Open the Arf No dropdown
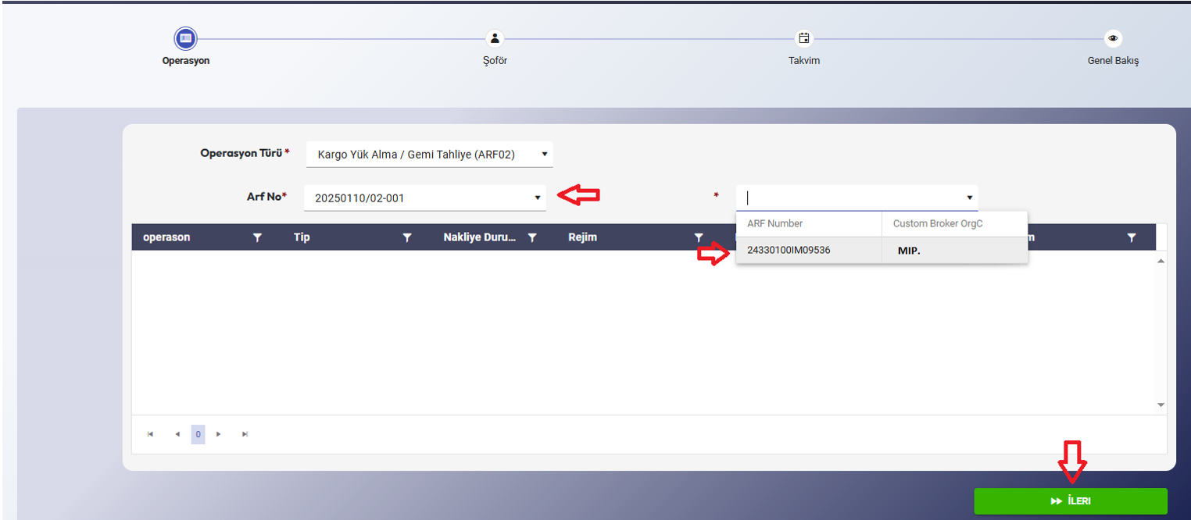The image size is (1191, 520). pos(537,198)
